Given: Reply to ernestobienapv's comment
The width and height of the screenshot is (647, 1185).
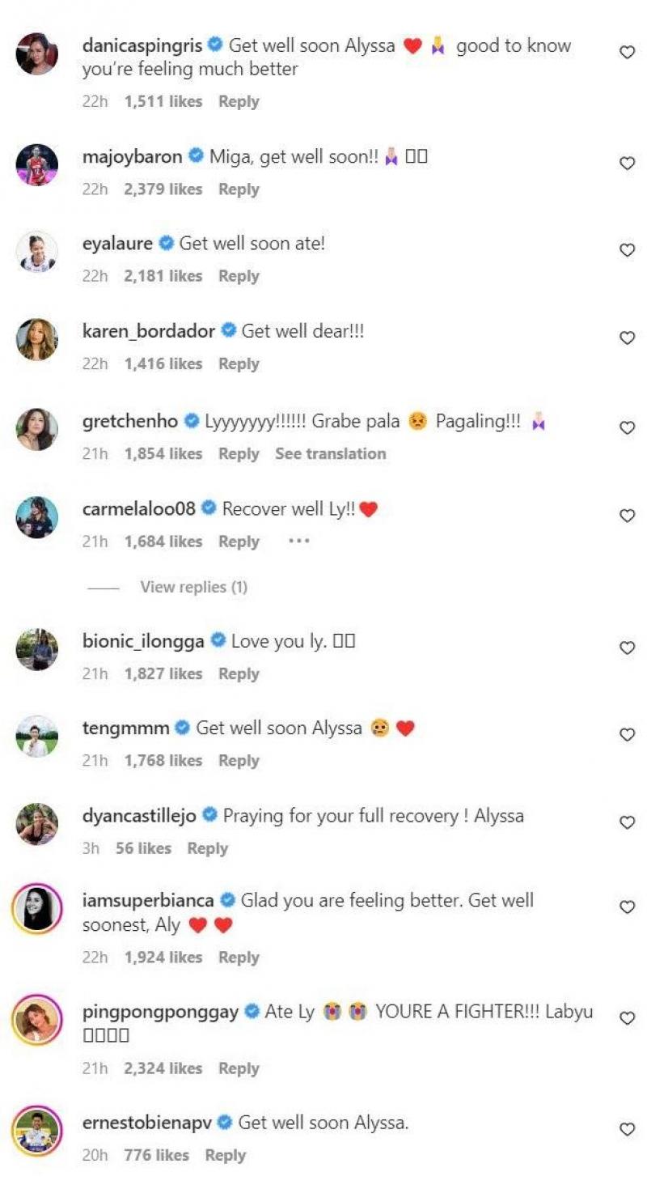Looking at the screenshot, I should tap(226, 1155).
